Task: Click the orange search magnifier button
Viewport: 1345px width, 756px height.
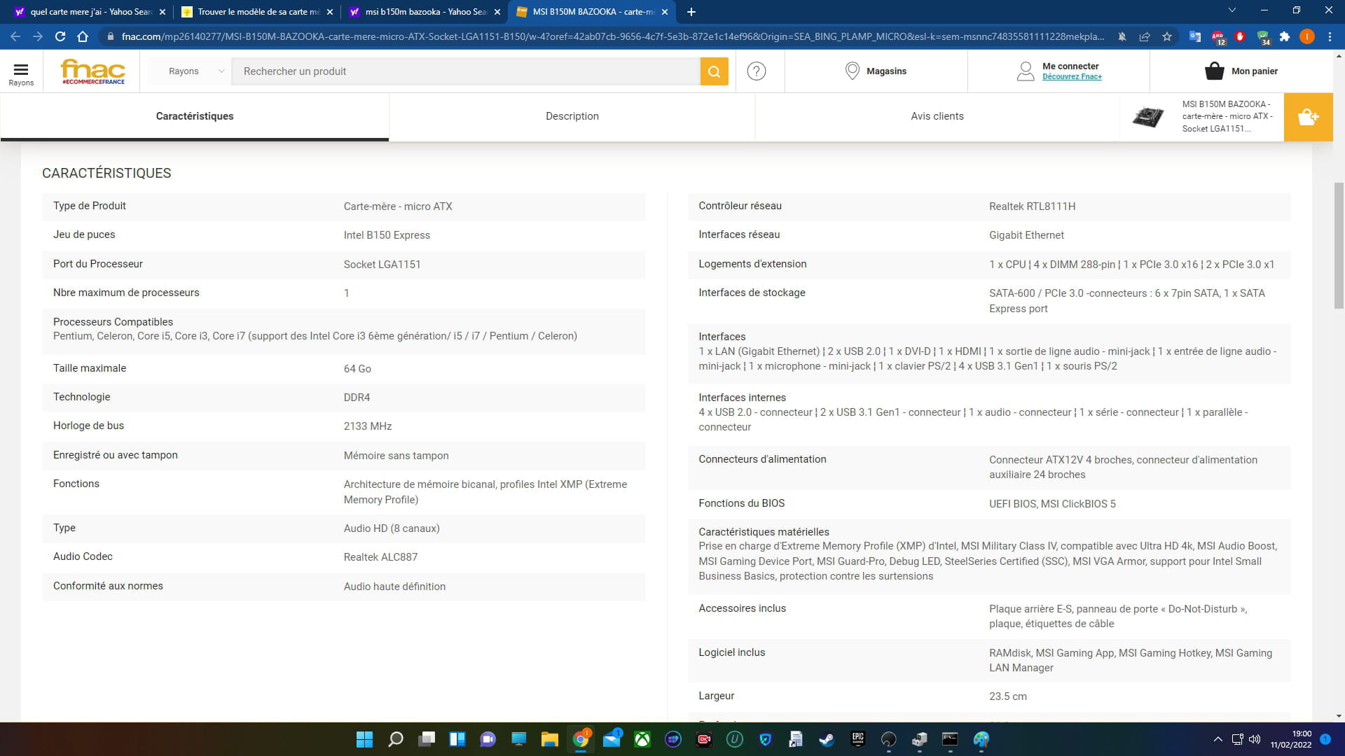Action: tap(714, 71)
